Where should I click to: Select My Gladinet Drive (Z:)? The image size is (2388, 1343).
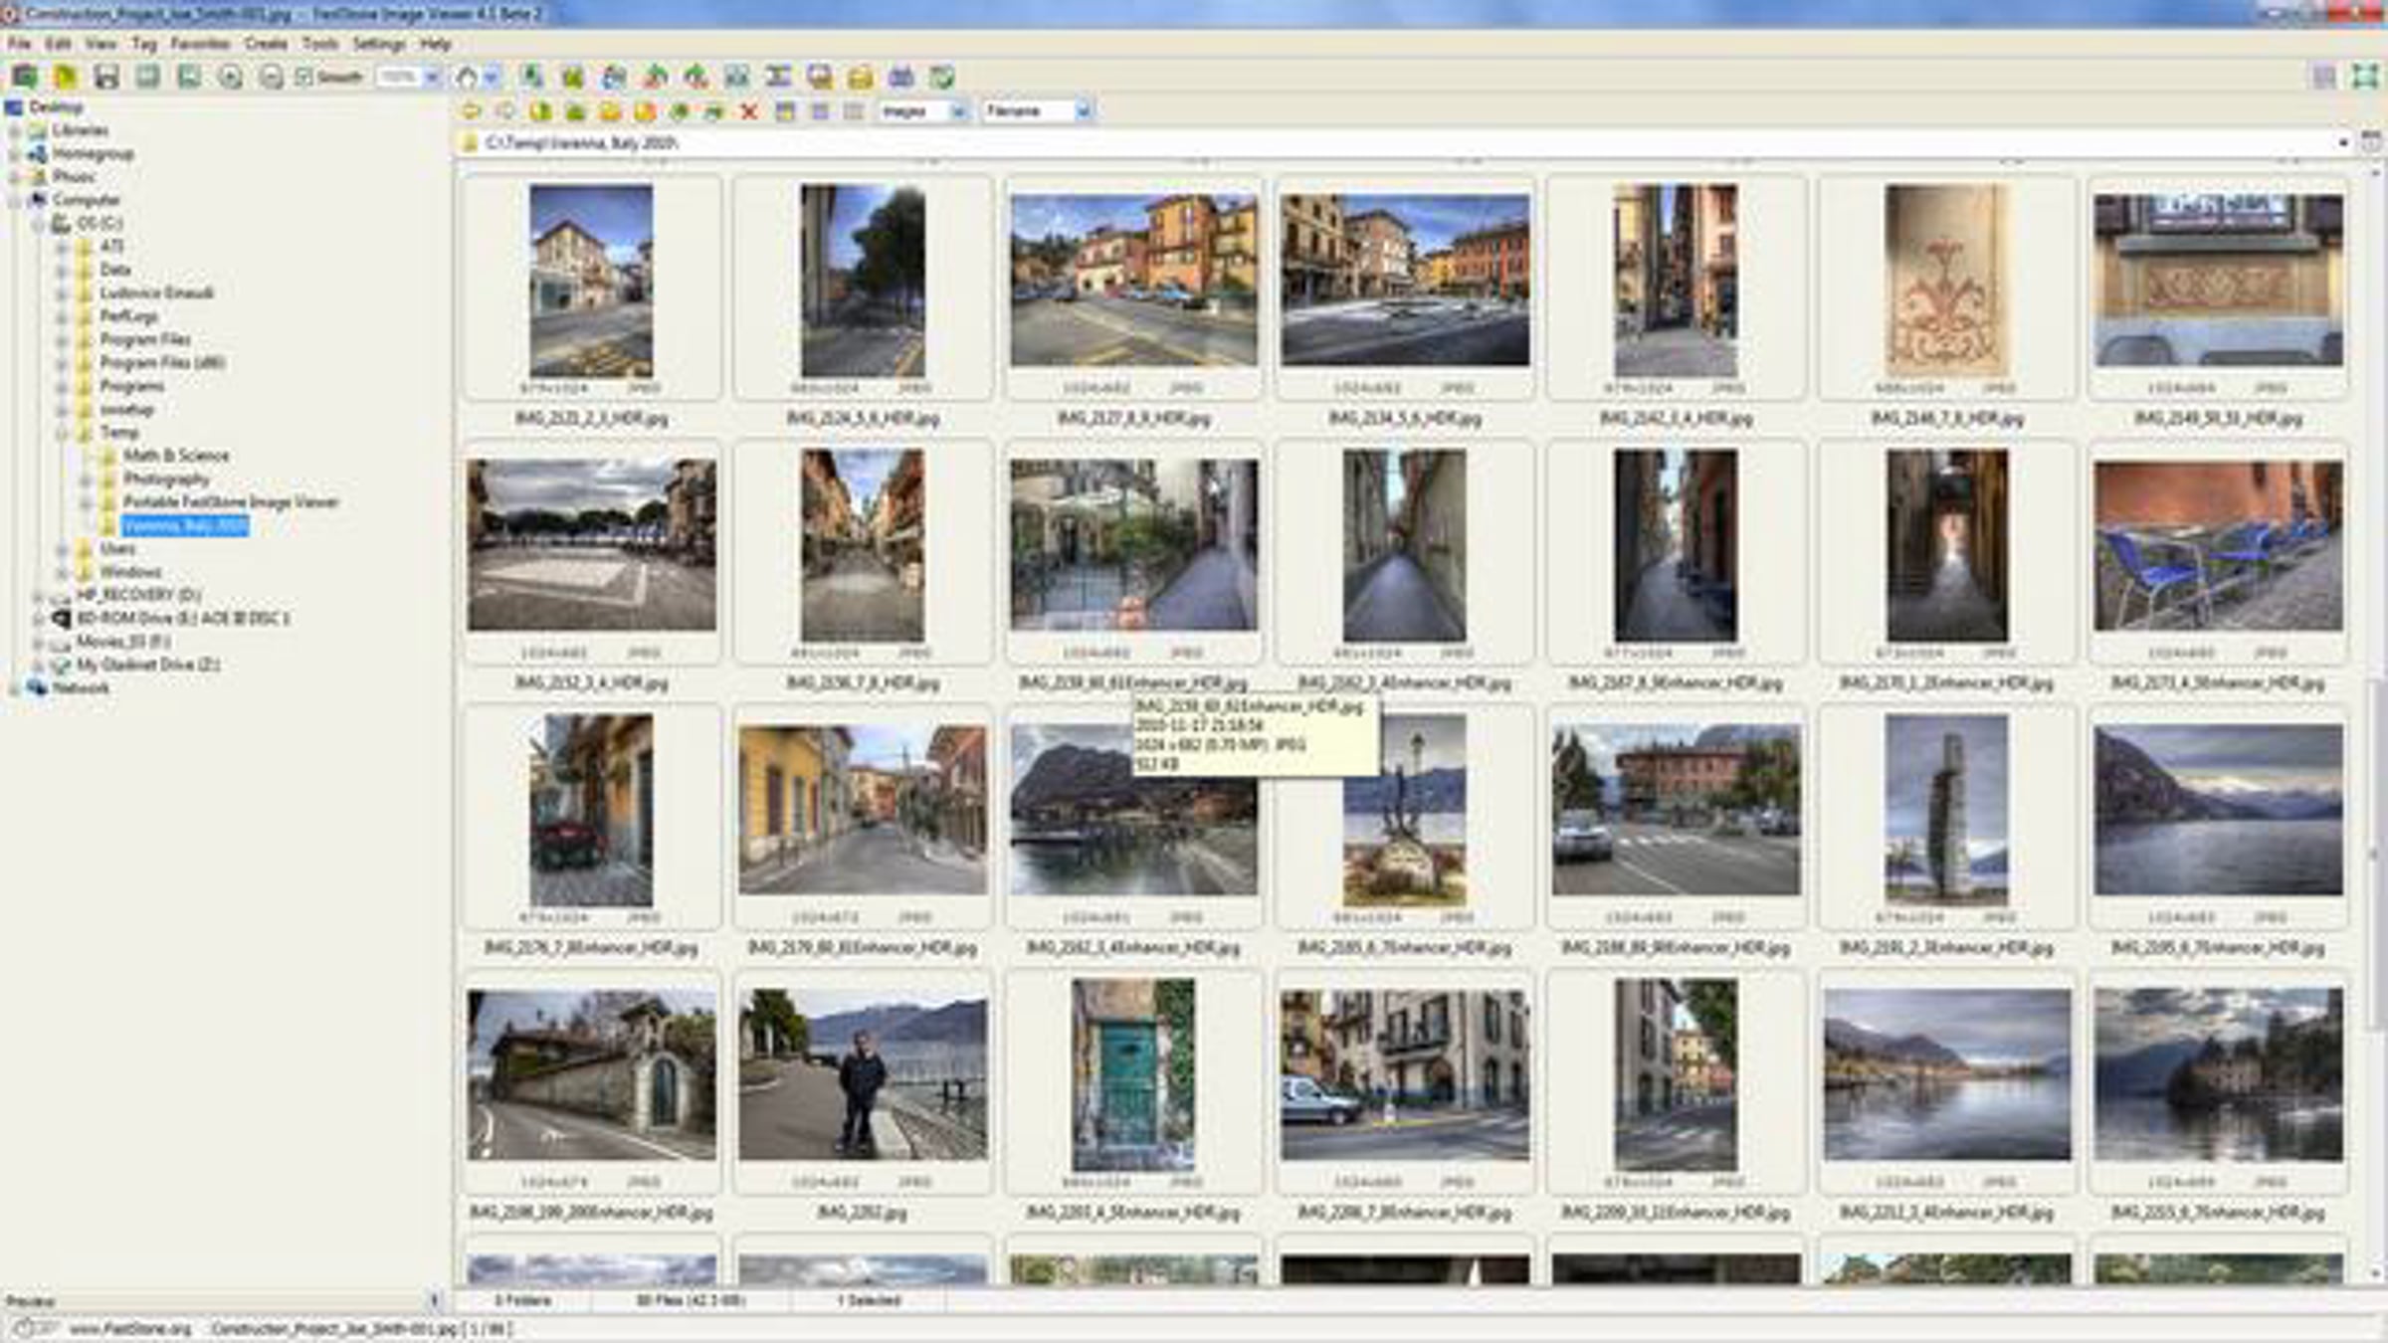(148, 665)
